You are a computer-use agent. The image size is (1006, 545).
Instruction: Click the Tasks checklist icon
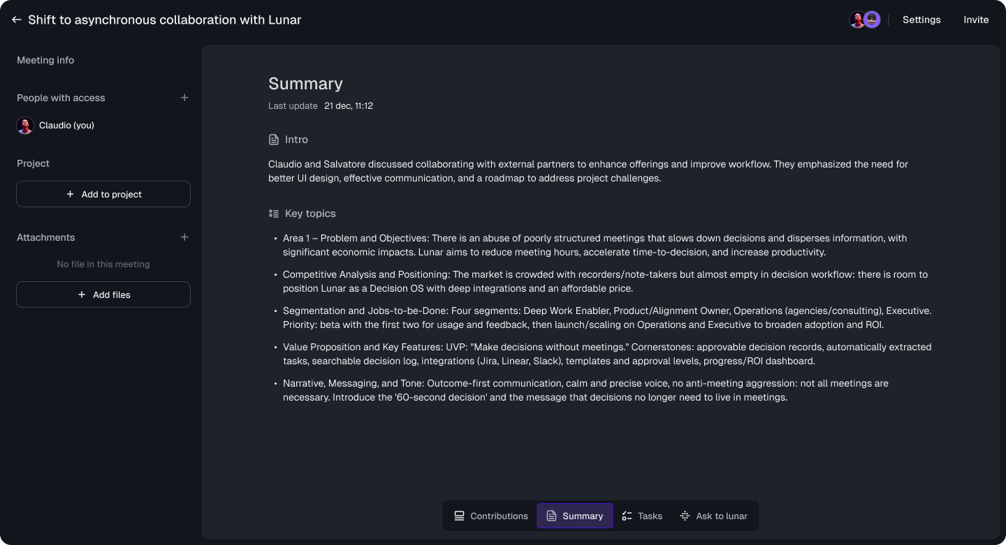(x=627, y=516)
